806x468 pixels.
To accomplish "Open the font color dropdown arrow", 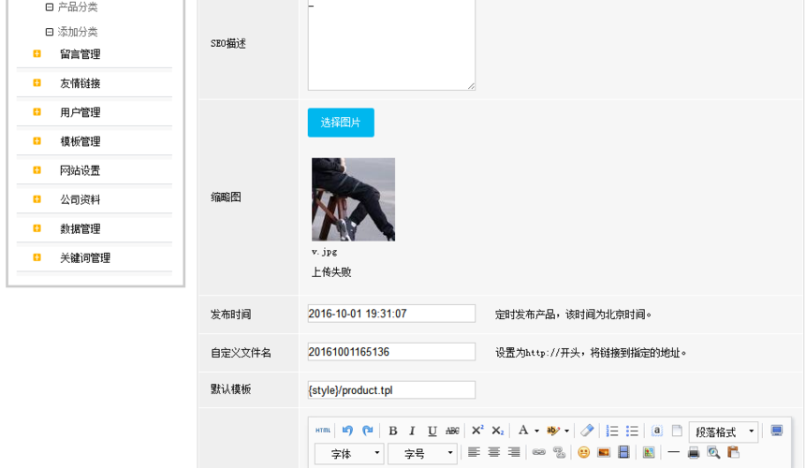I will click(x=536, y=431).
